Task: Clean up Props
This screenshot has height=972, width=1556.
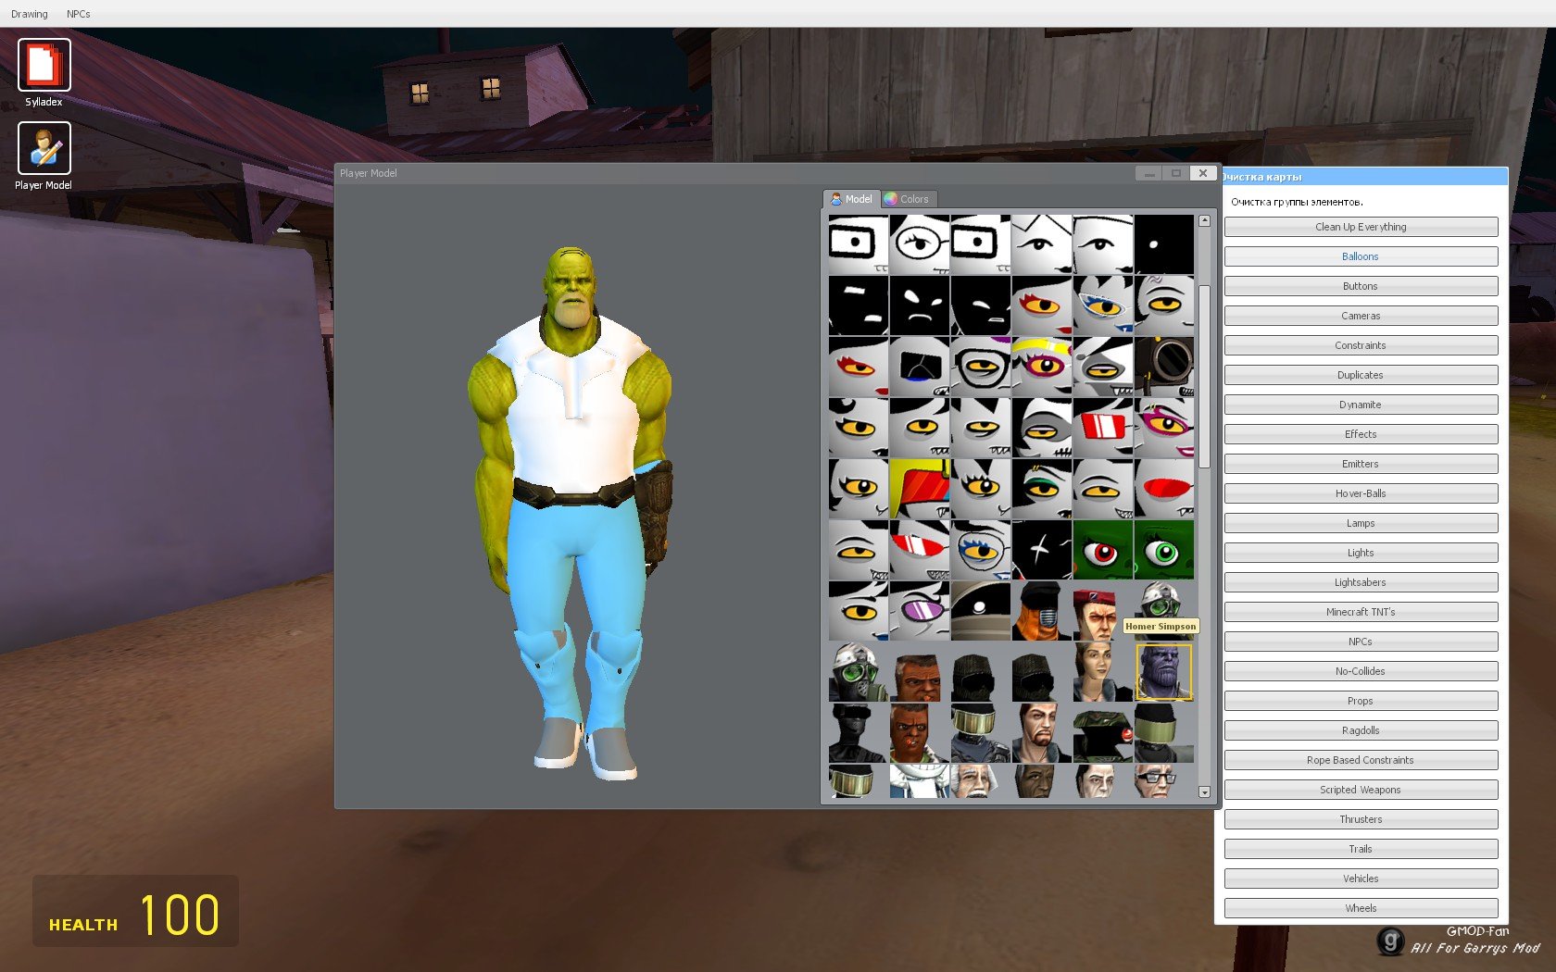Action: click(x=1361, y=701)
